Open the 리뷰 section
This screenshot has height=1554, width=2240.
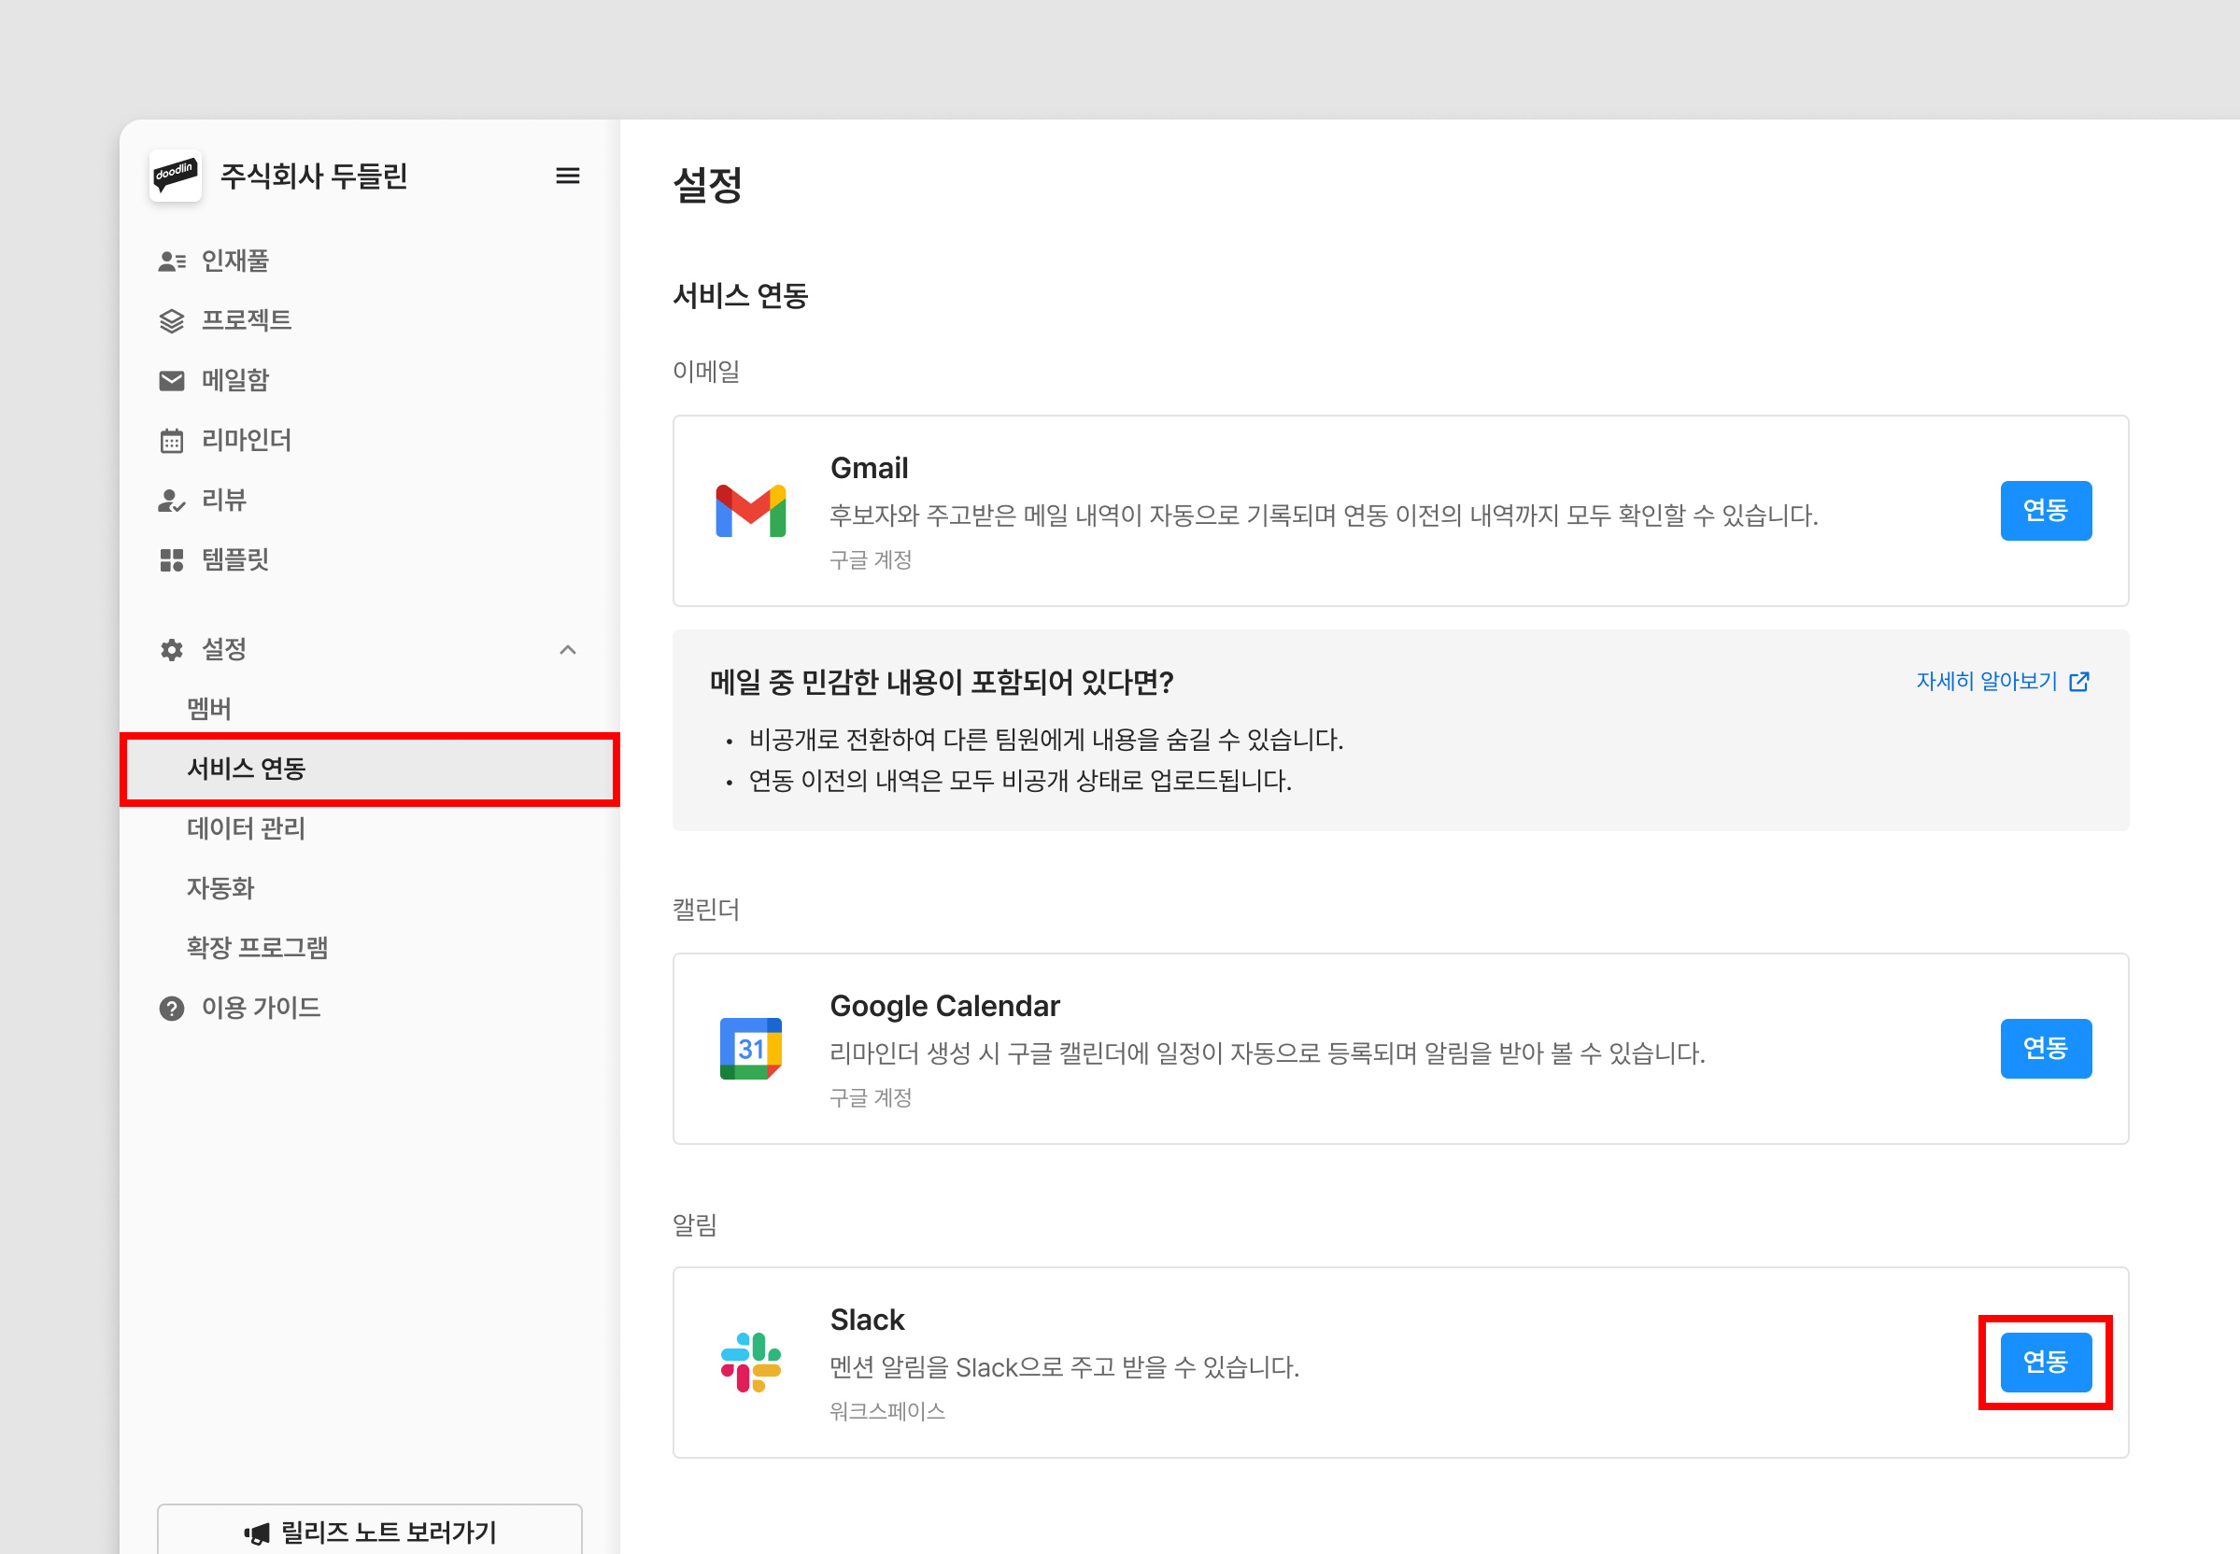(x=223, y=500)
